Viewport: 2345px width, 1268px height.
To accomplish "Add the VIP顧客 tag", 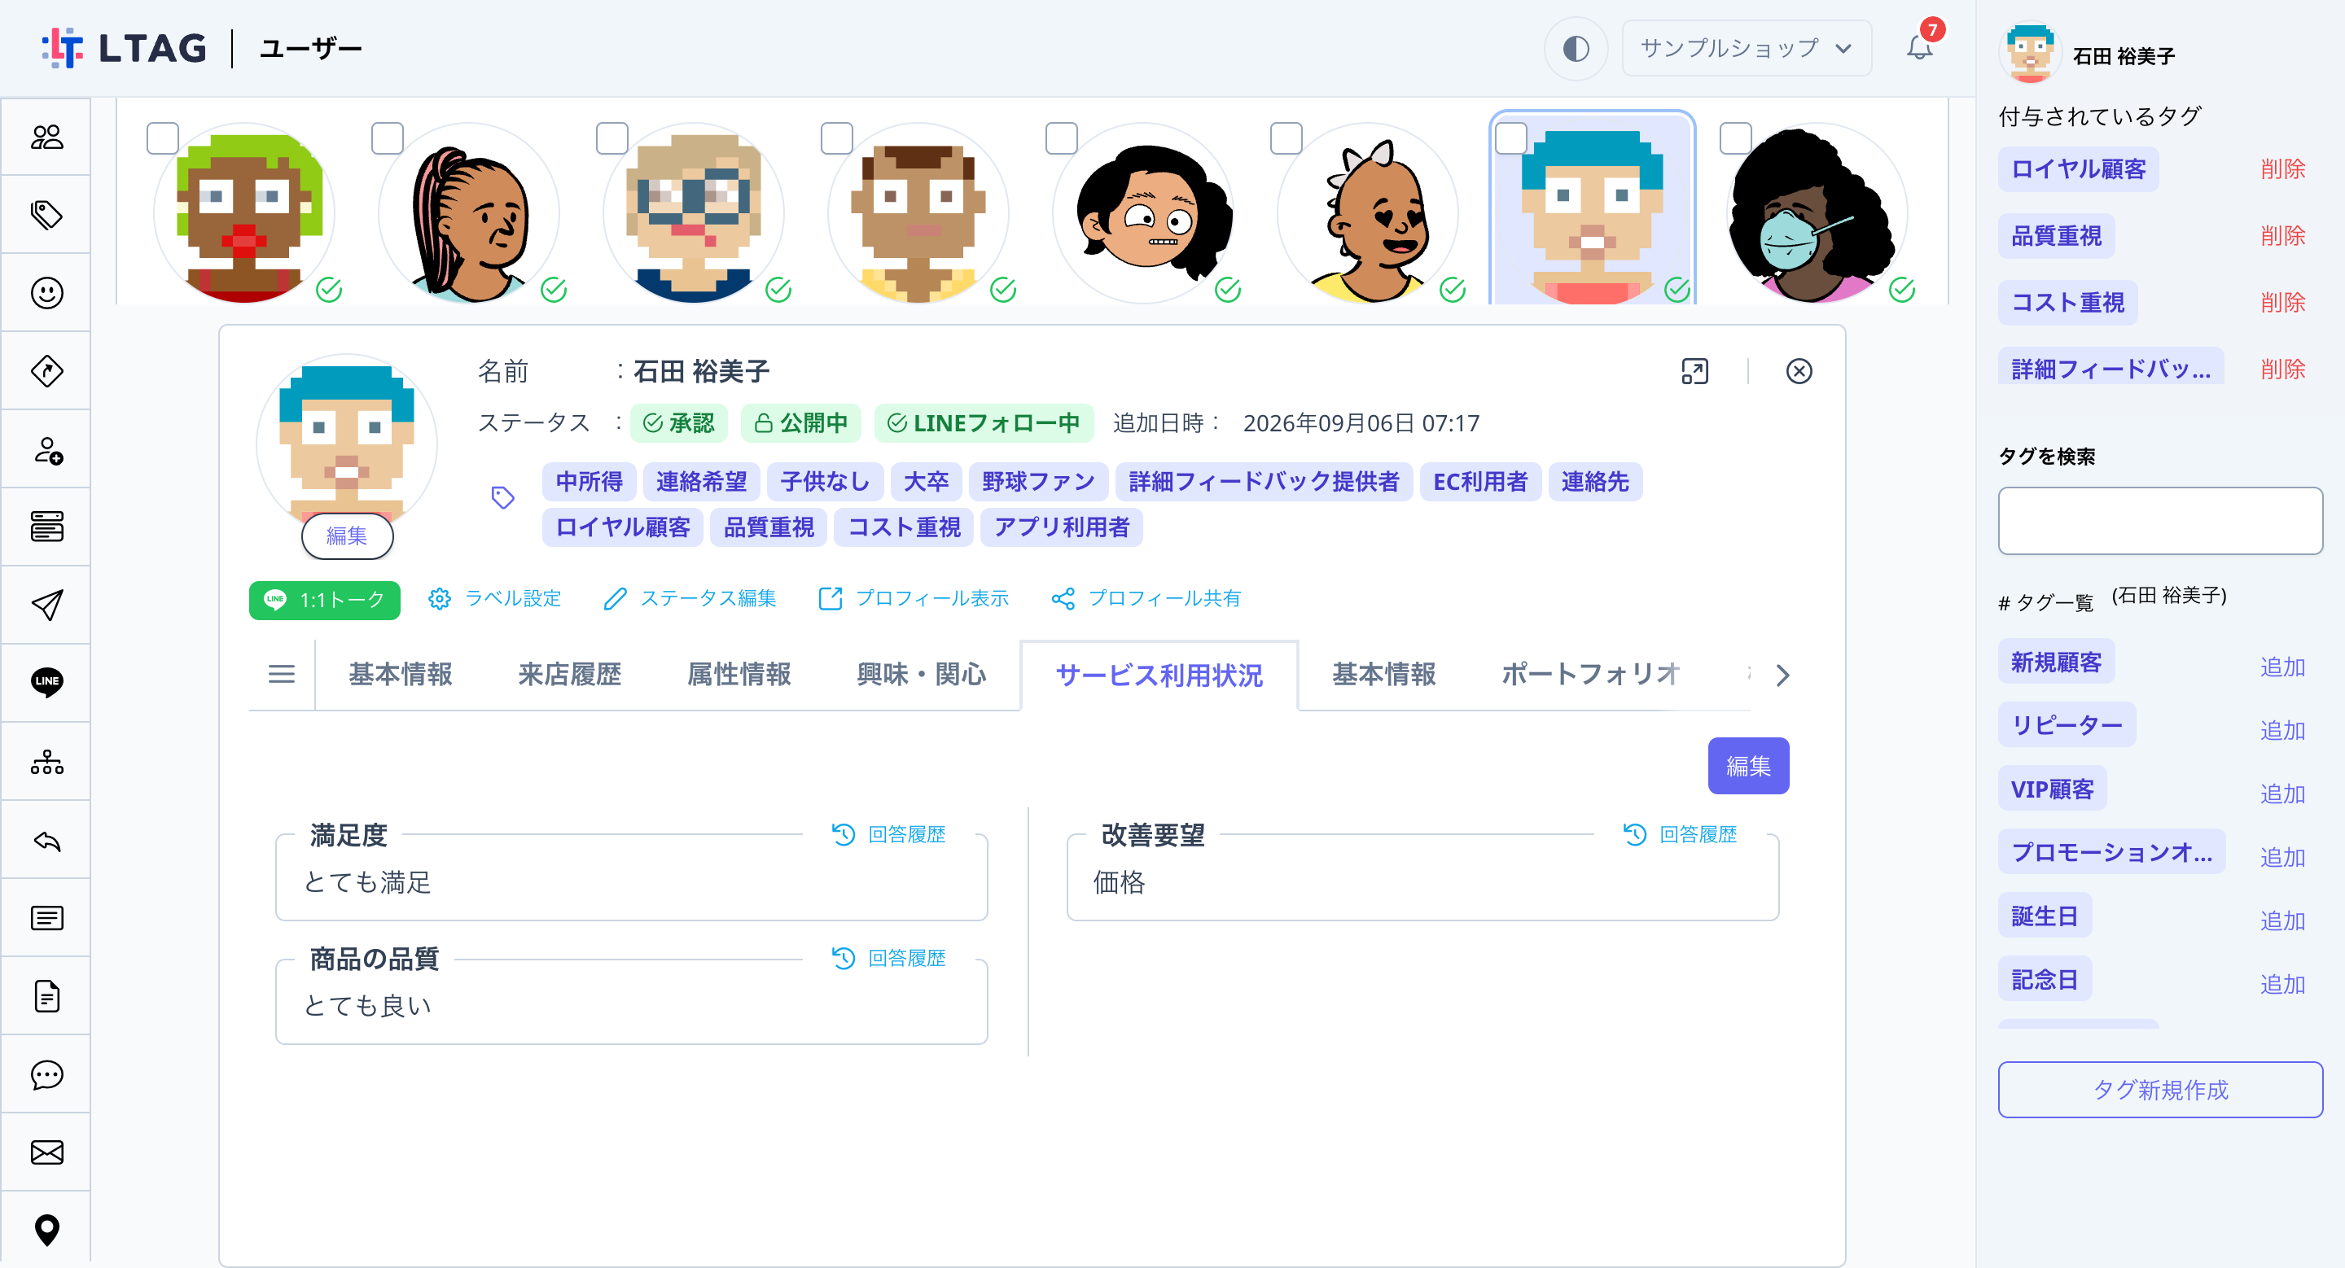I will point(2282,794).
